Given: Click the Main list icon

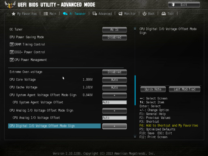Looking at the screenshot, I should pos(46,14).
